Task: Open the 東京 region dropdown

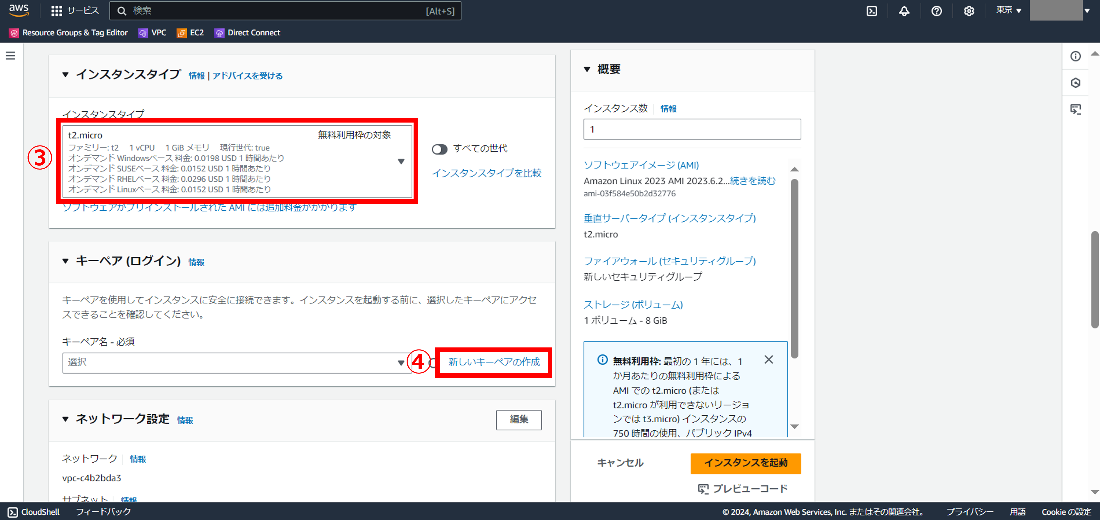Action: (x=1009, y=10)
